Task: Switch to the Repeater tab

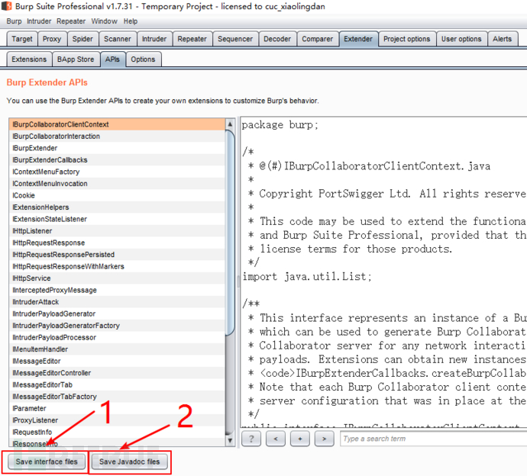Action: pos(192,39)
